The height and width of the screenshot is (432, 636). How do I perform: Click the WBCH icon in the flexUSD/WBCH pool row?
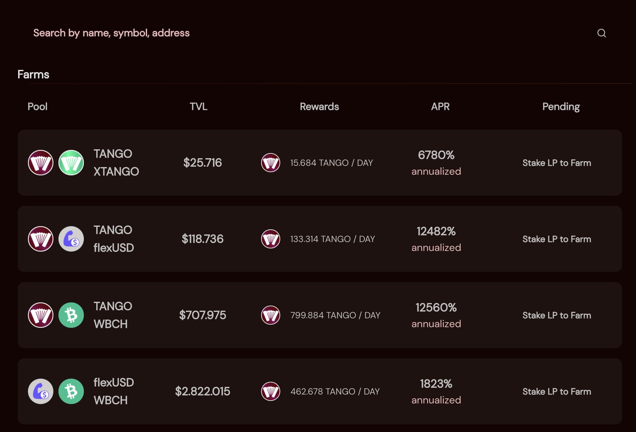point(71,391)
